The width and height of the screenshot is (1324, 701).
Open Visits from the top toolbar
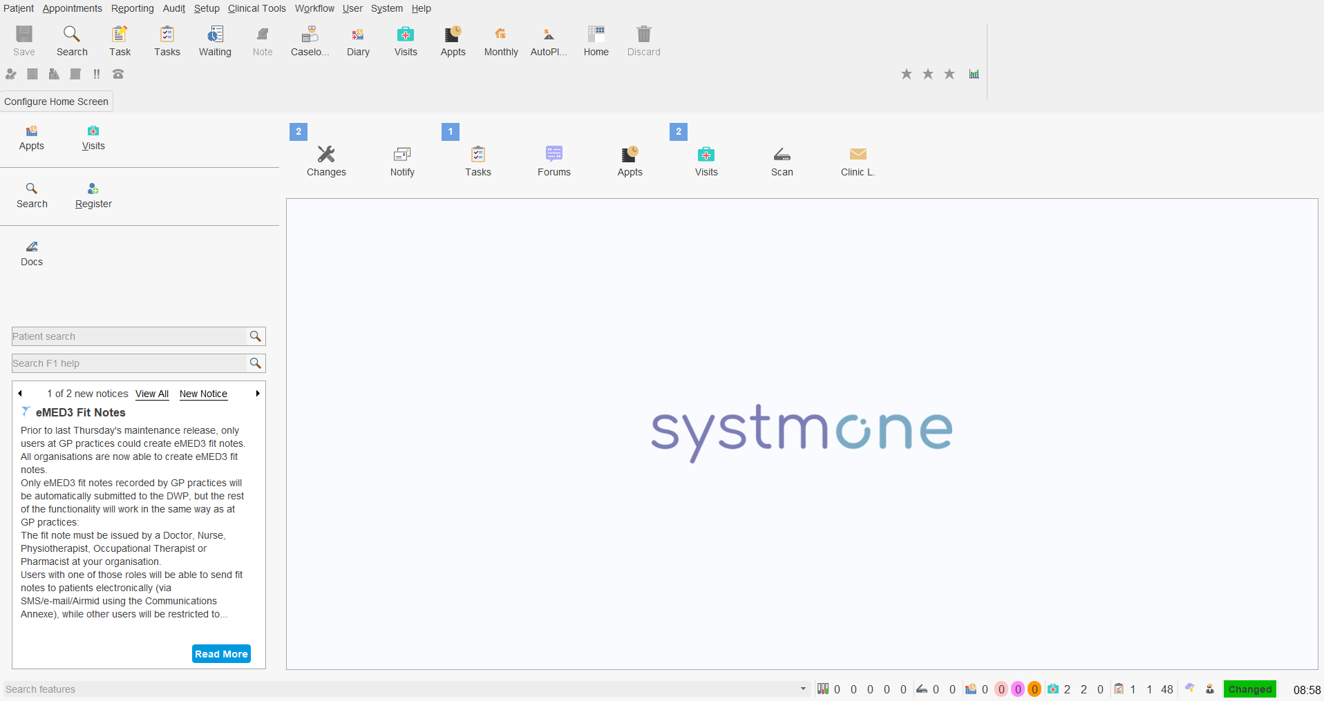pos(406,41)
